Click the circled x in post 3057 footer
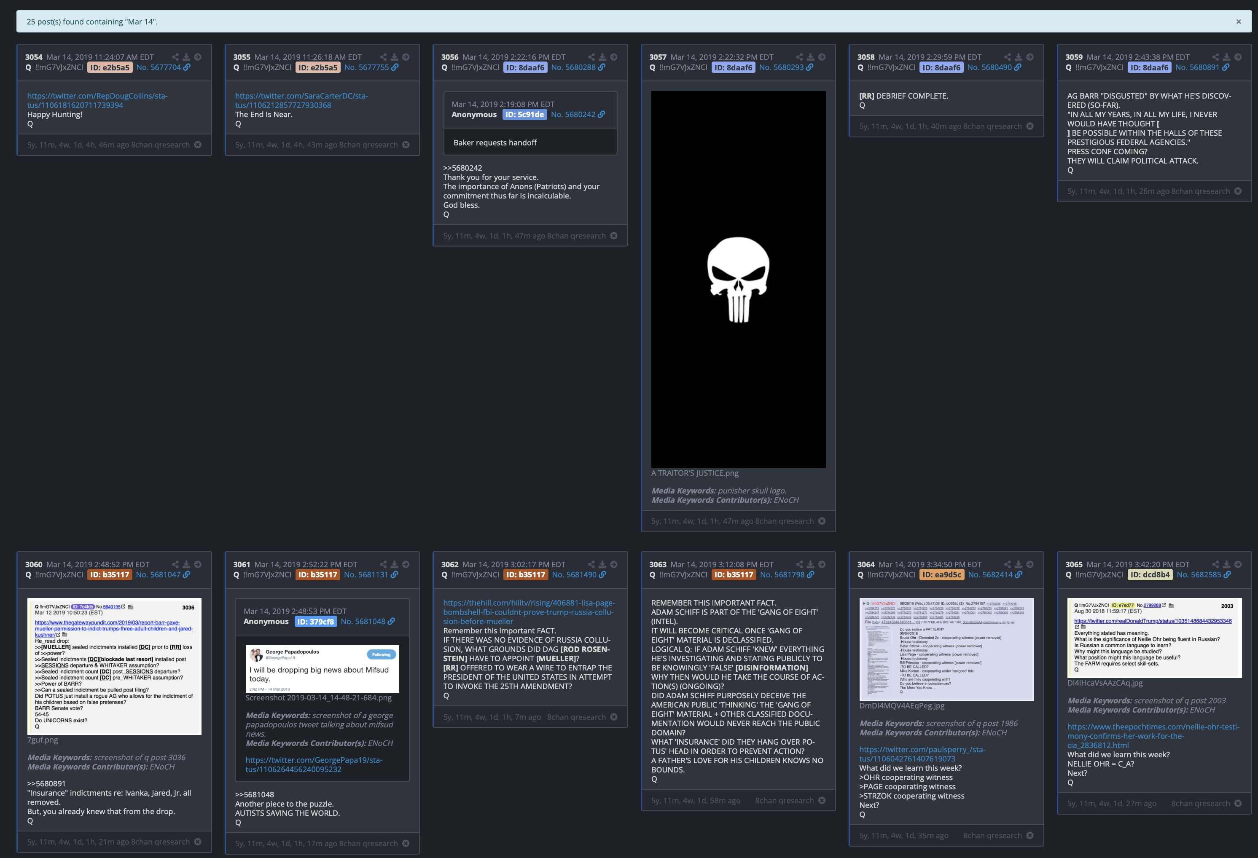Image resolution: width=1258 pixels, height=858 pixels. 822,521
